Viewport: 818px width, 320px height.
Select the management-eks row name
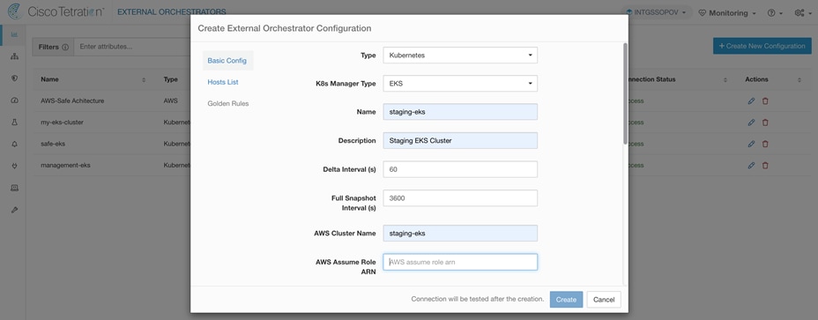pyautogui.click(x=65, y=165)
